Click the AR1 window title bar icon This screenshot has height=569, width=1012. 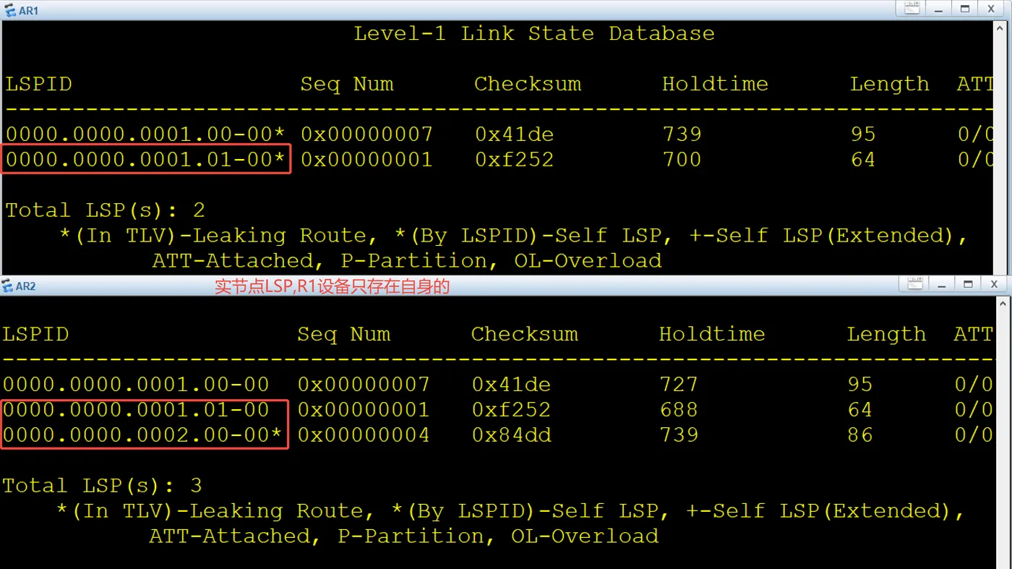9,11
